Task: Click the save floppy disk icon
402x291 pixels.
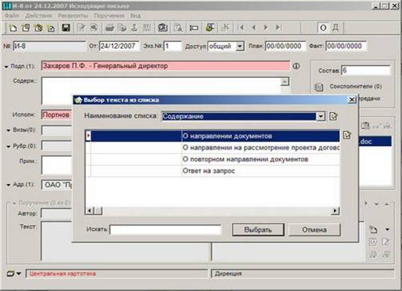Action: pyautogui.click(x=66, y=28)
